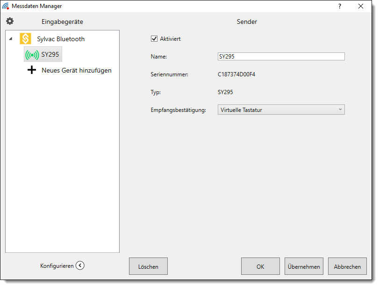
Task: Click the plus icon to add device
Action: (32, 71)
